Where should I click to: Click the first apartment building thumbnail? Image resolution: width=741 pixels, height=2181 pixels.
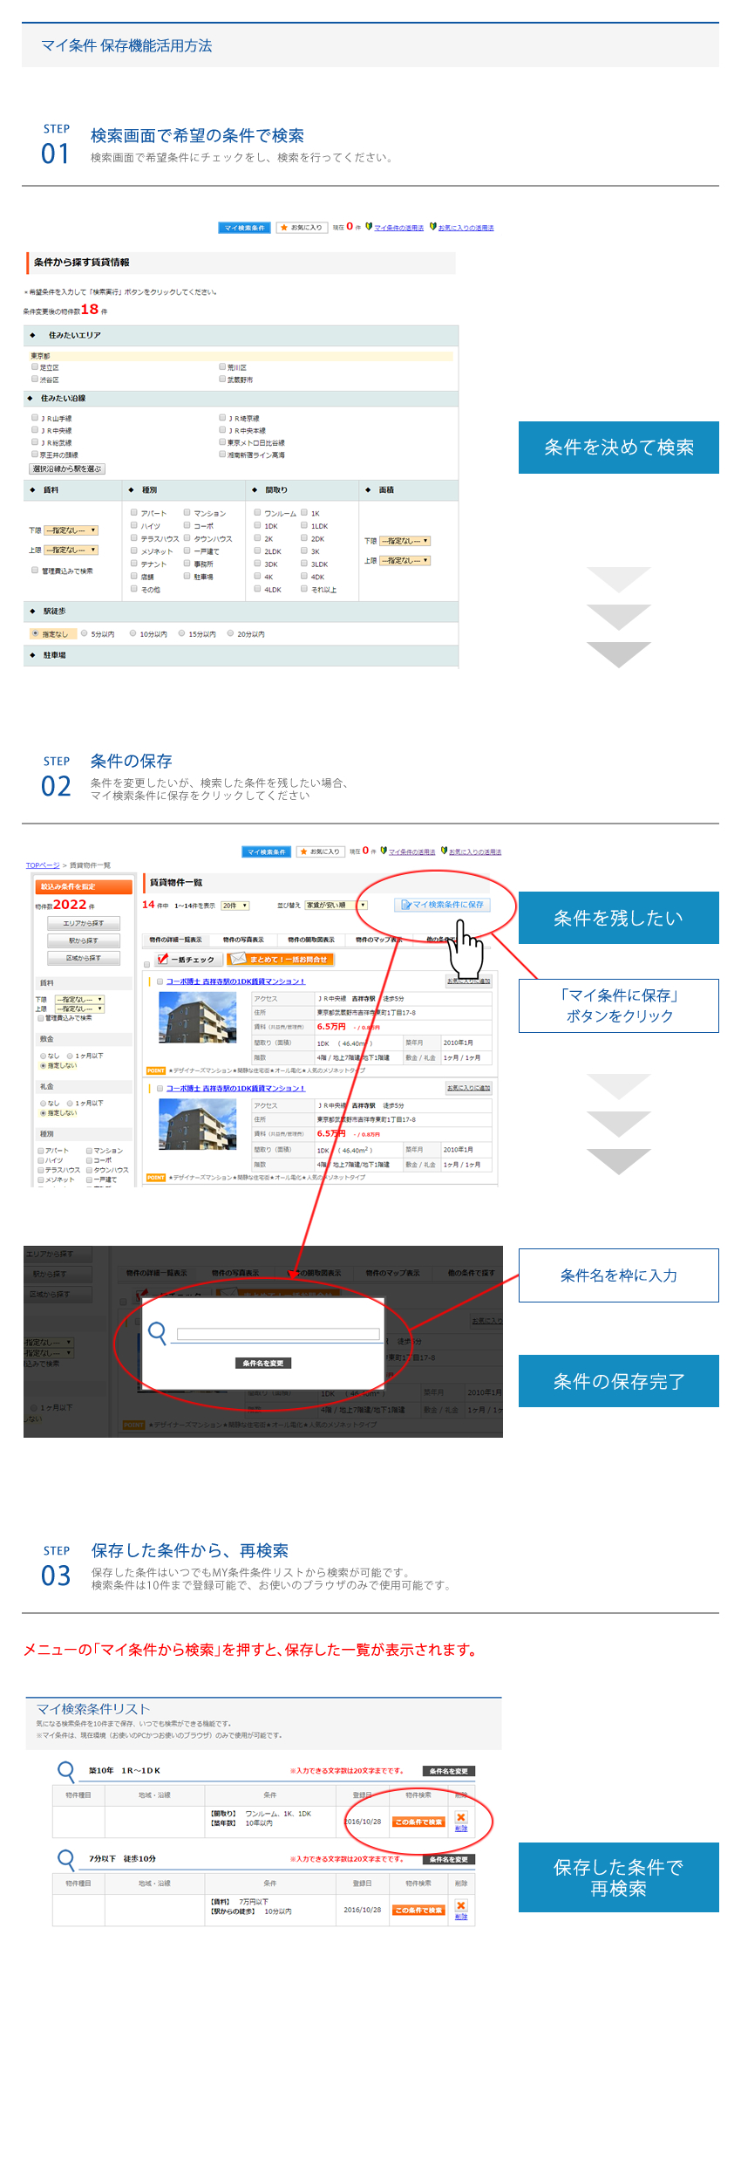point(197,1017)
